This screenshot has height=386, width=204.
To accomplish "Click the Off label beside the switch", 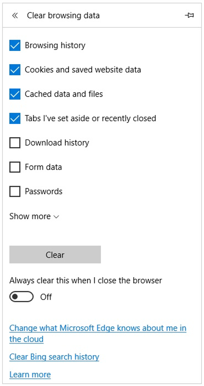I will pos(46,297).
